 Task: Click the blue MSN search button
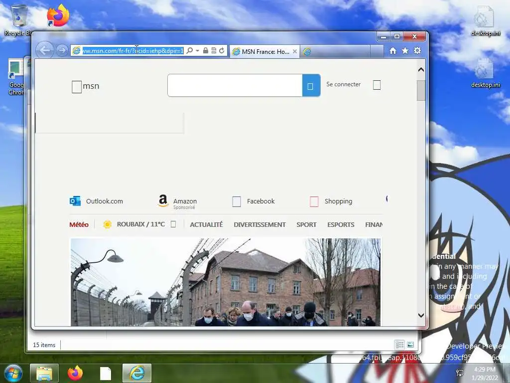pyautogui.click(x=311, y=85)
